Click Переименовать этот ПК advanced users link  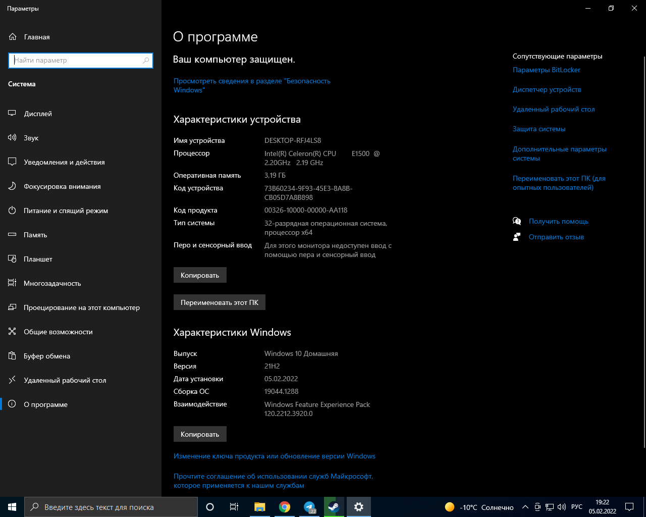559,183
